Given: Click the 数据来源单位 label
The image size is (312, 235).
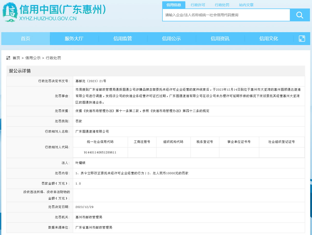Looking at the screenshot, I should coord(59,228).
